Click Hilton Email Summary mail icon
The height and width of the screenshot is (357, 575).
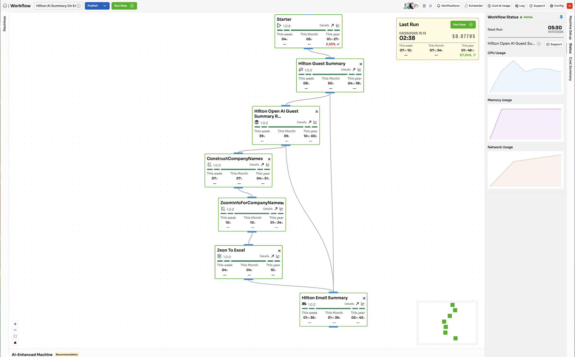point(304,304)
